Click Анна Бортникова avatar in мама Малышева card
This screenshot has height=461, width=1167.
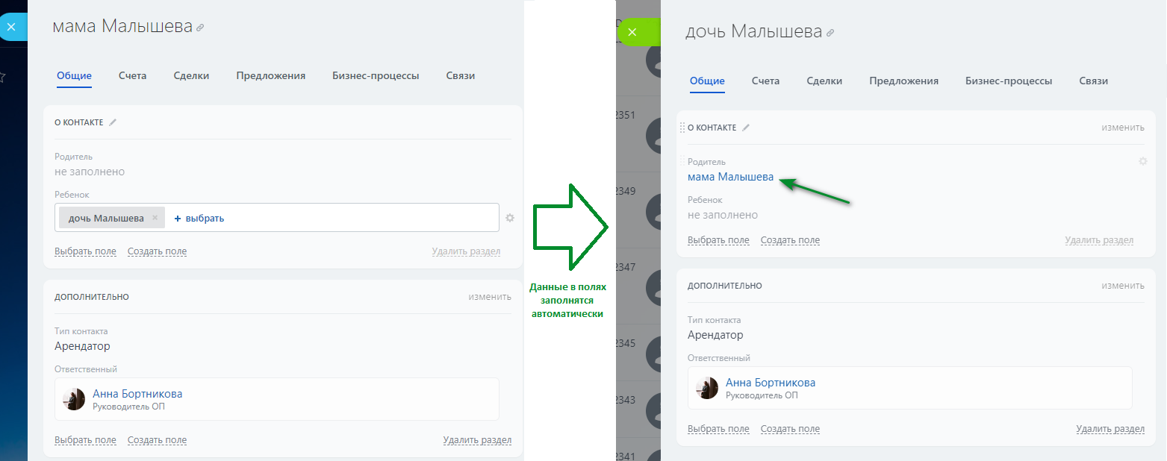[74, 399]
